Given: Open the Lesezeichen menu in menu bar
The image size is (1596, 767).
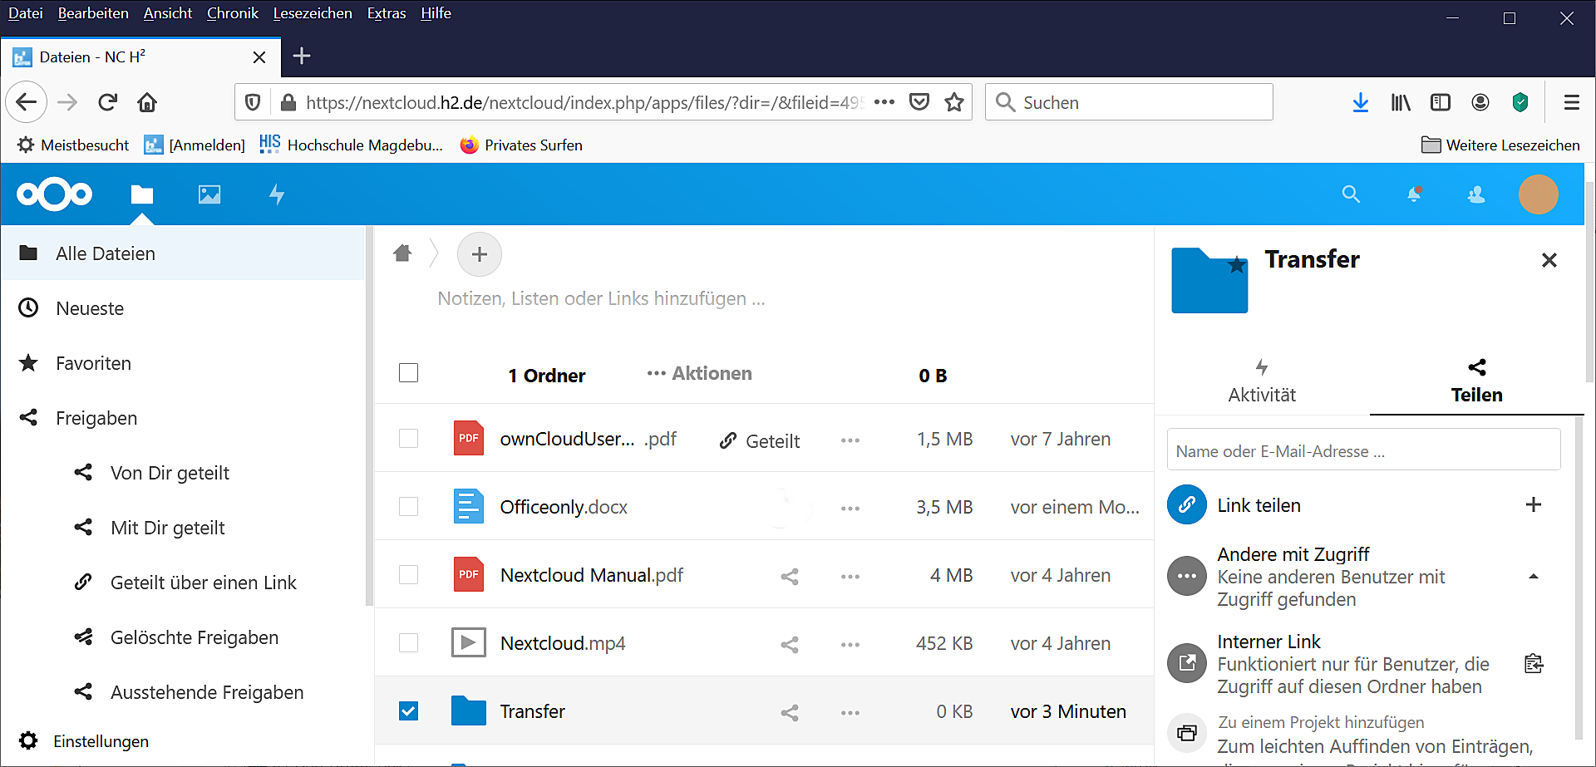Looking at the screenshot, I should pyautogui.click(x=312, y=13).
